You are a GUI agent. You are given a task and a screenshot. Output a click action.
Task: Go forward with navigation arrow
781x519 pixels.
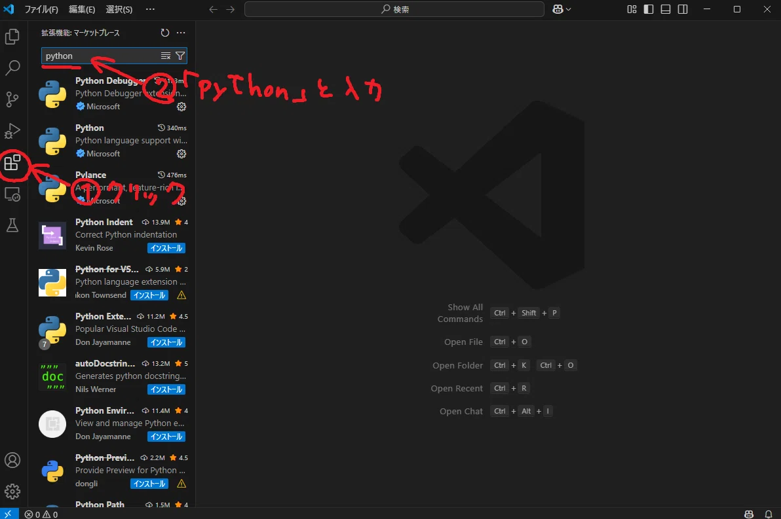click(230, 9)
